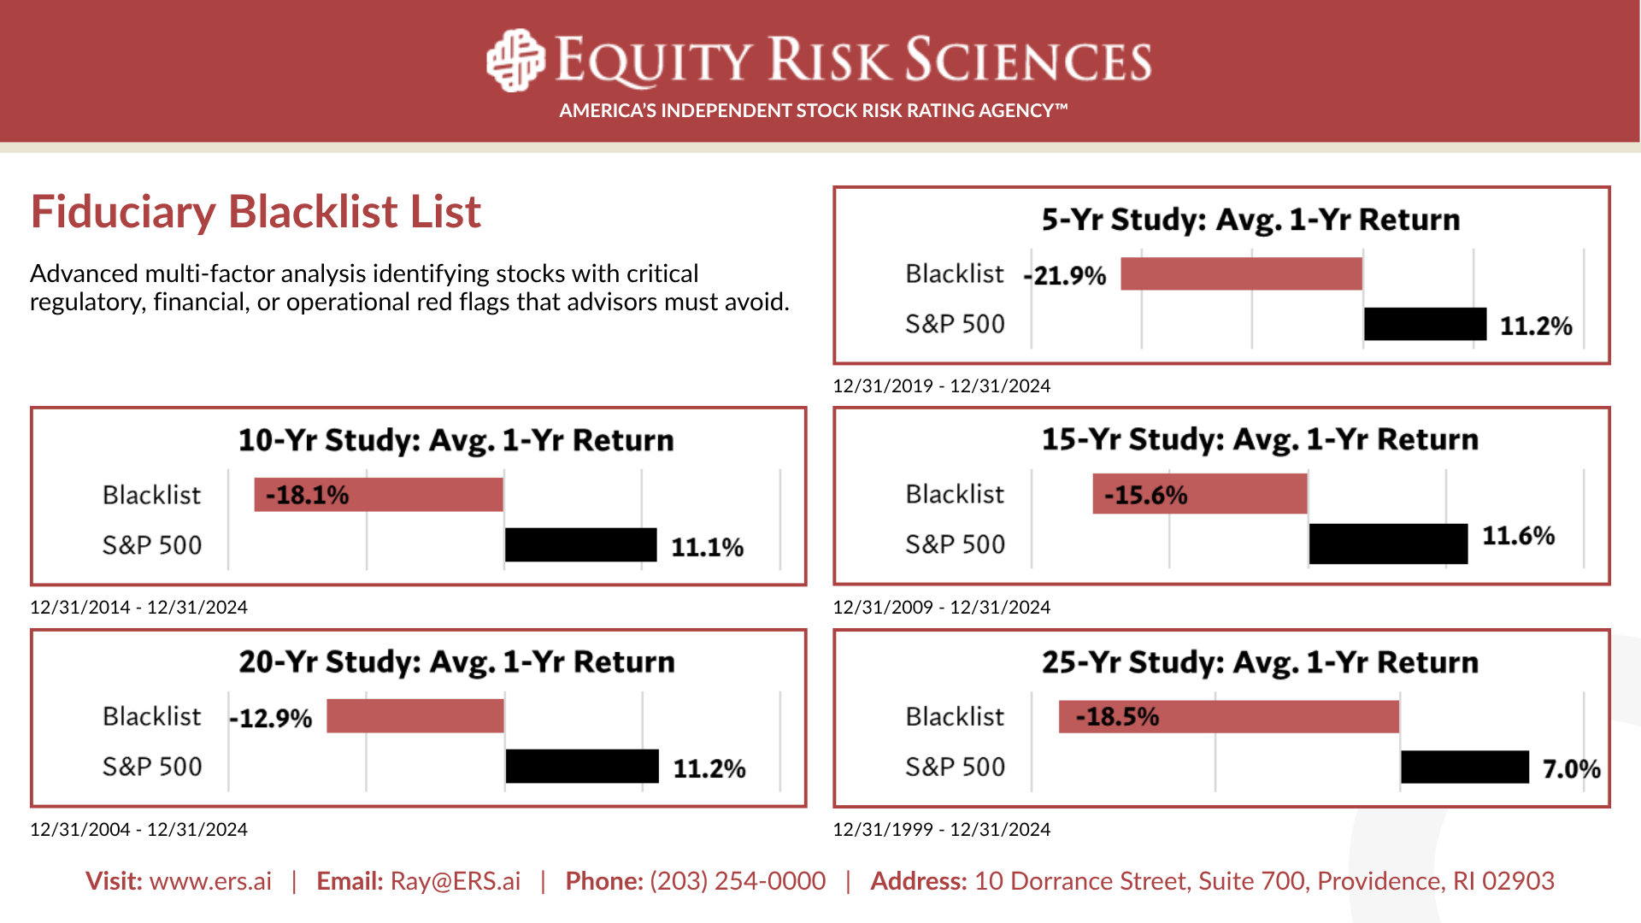Click the phone number (203) 254-0000

[x=738, y=881]
